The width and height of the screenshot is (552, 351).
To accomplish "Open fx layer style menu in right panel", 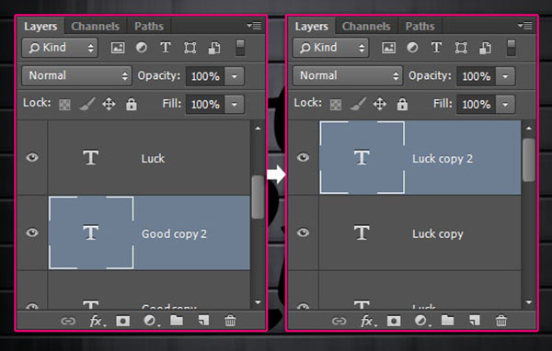I will (x=368, y=321).
